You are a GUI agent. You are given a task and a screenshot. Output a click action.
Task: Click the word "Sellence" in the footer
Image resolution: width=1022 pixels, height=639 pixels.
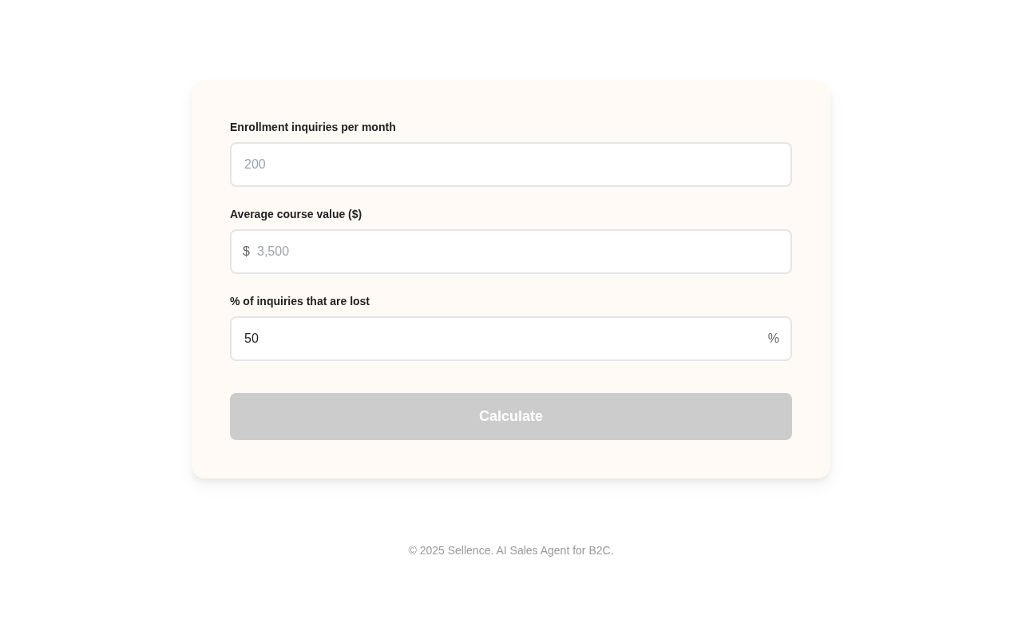(469, 550)
